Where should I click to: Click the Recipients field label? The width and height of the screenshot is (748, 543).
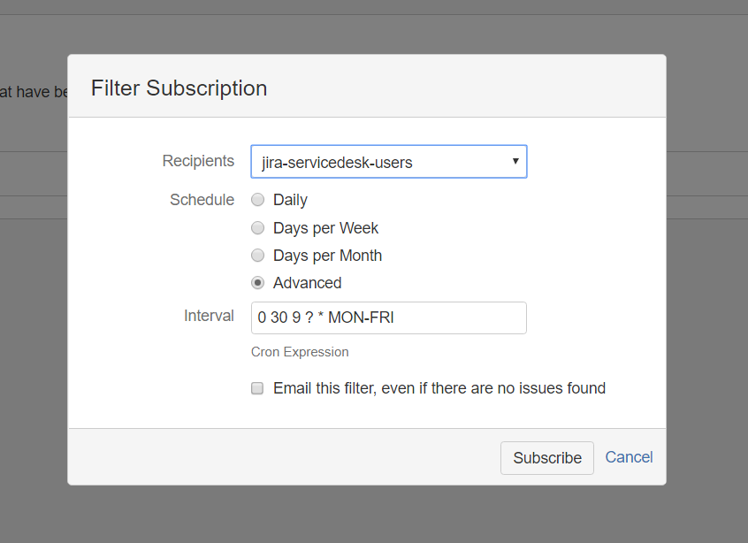[198, 161]
